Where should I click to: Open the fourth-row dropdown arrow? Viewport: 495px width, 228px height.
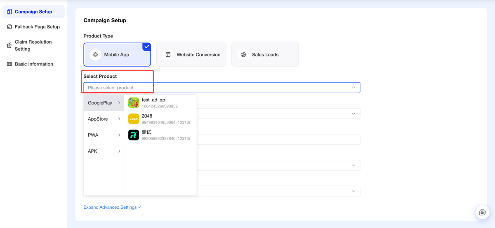pos(354,165)
